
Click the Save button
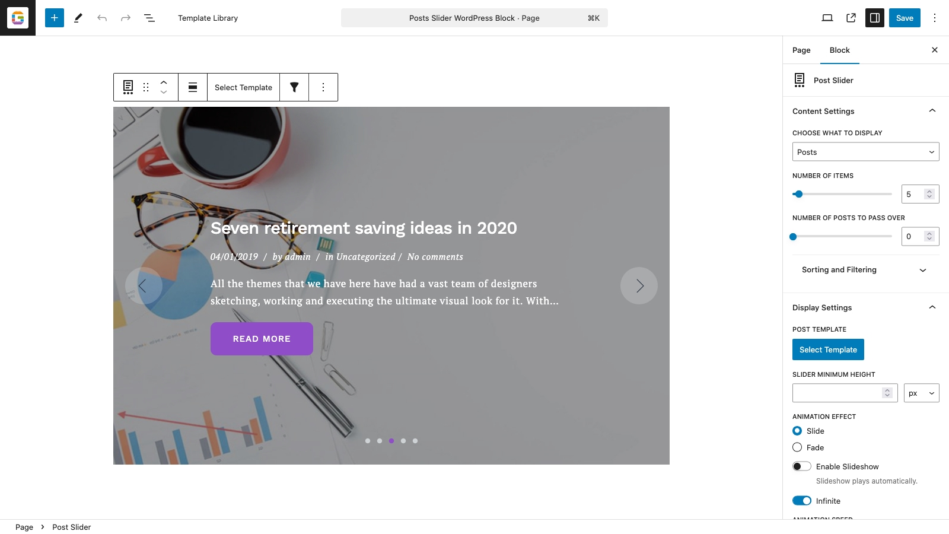point(905,18)
